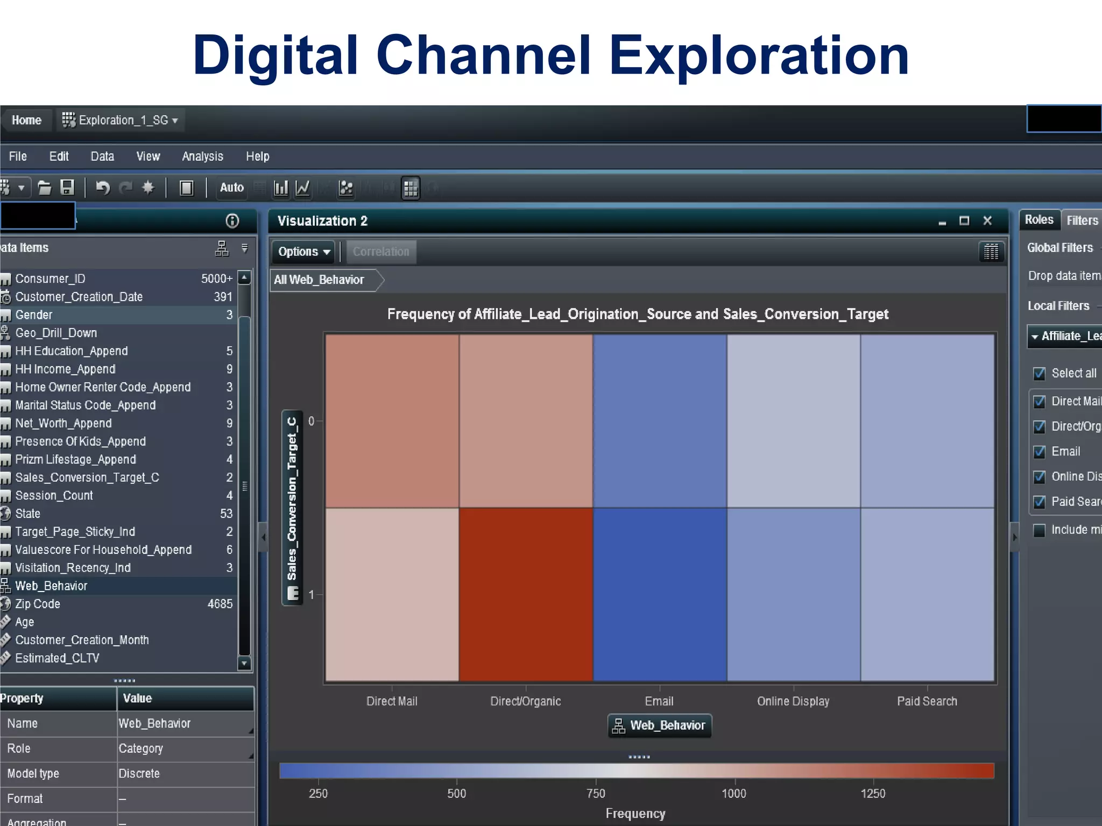
Task: Uncheck the Paid Search filter checkbox
Action: point(1040,502)
